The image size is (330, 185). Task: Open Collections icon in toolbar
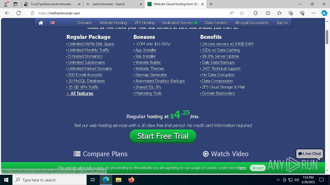(x=291, y=13)
